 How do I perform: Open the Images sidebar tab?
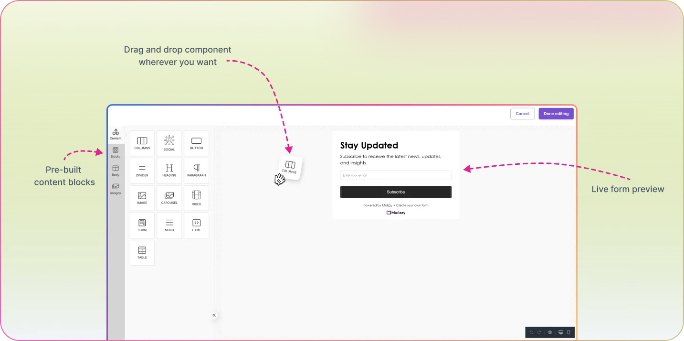(x=116, y=189)
